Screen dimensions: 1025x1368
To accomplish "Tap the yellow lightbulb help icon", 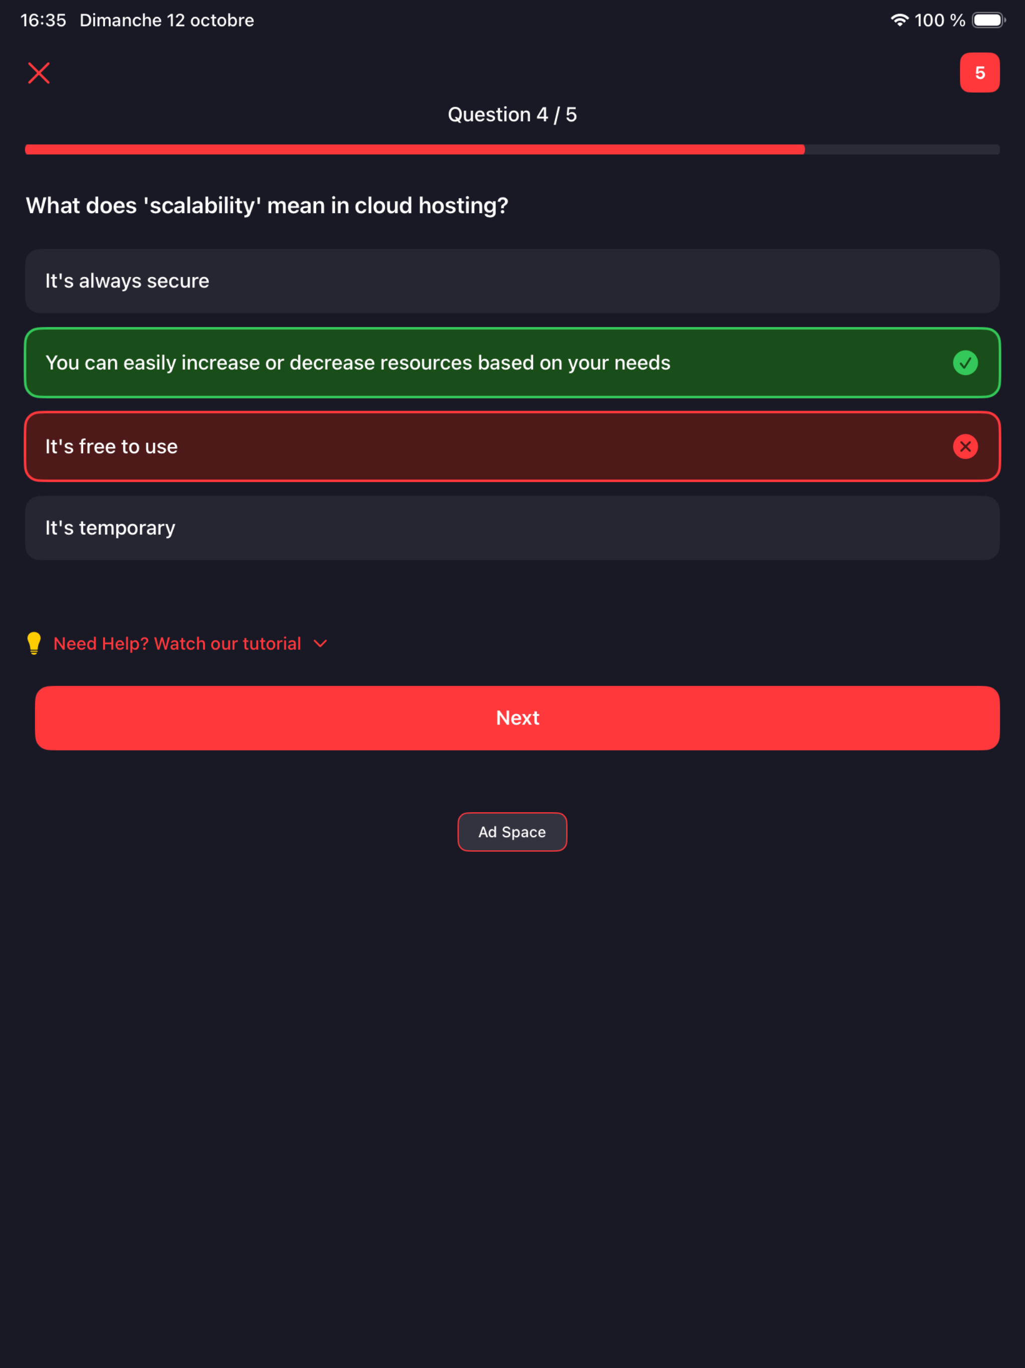I will pyautogui.click(x=34, y=643).
